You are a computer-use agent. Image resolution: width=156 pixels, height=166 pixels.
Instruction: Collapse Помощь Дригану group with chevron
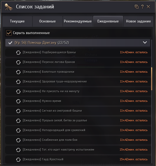tap(145, 42)
